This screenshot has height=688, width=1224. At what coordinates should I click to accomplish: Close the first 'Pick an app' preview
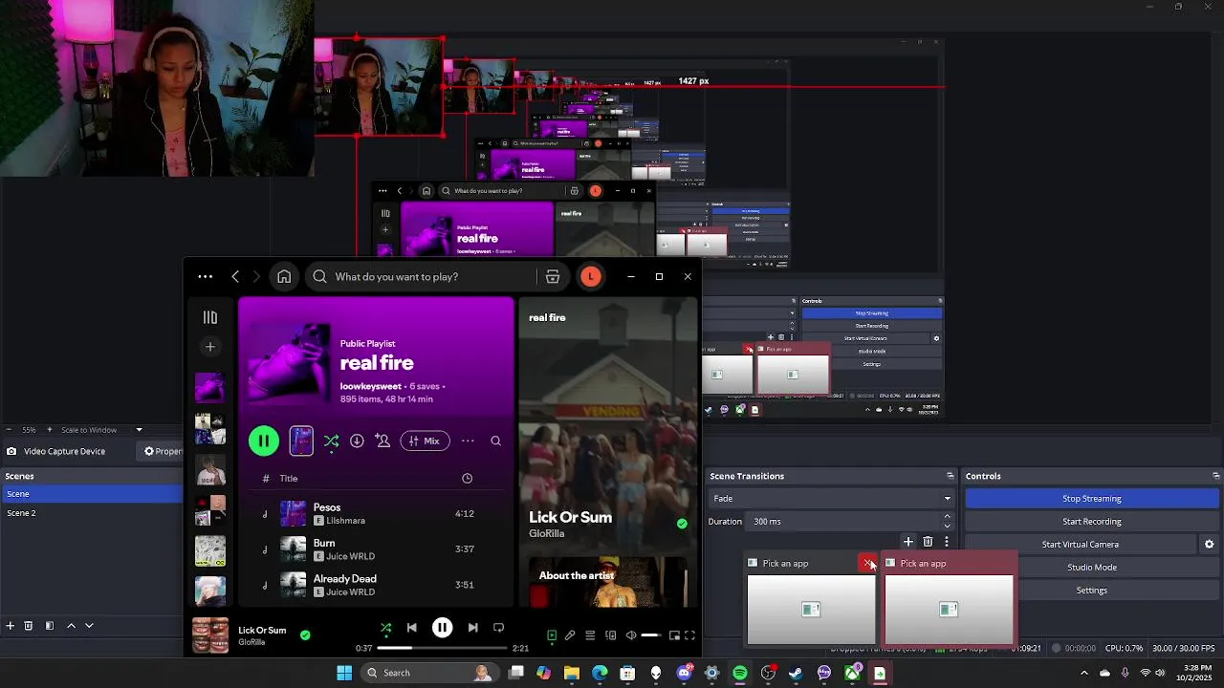tap(868, 563)
